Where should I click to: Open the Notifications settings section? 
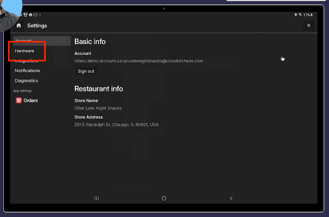click(27, 71)
